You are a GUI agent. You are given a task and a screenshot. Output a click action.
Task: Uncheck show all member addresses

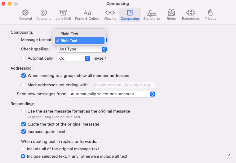(x=24, y=75)
